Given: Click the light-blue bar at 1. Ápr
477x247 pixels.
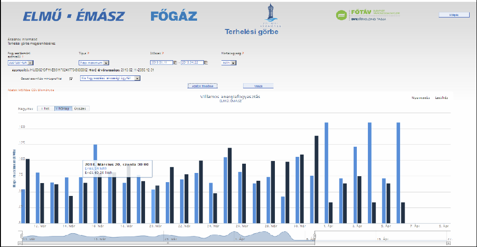Looking at the screenshot, I should pyautogui.click(x=326, y=173).
